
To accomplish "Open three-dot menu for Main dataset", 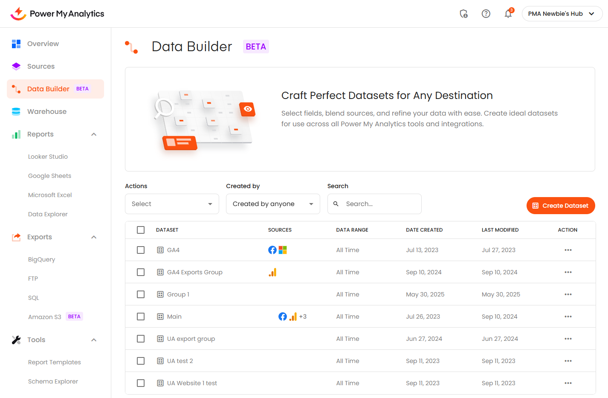I will [567, 317].
